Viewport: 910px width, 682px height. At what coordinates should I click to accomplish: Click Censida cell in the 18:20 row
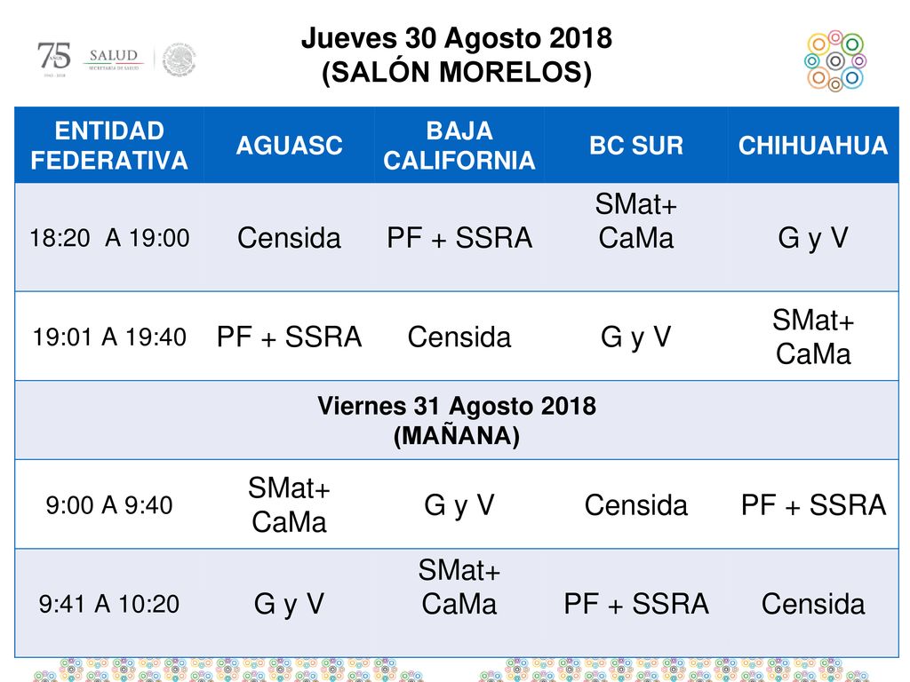[289, 238]
